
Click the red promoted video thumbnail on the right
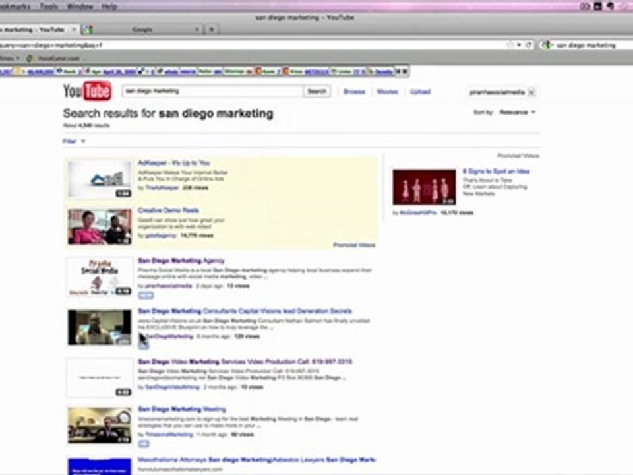(424, 187)
